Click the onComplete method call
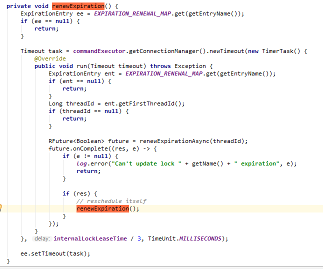 (90, 148)
